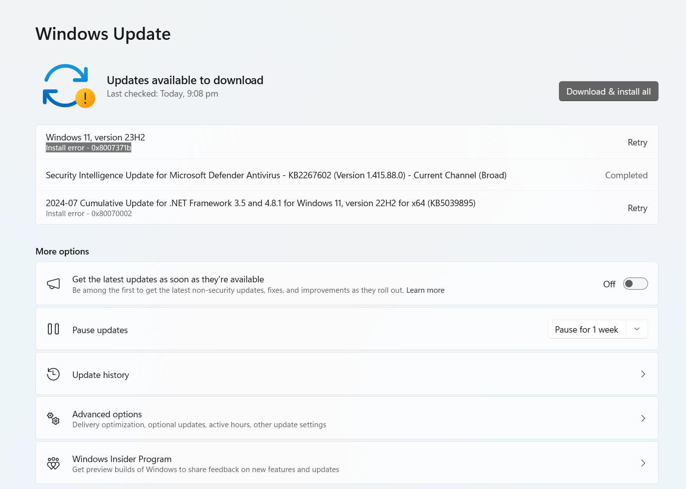This screenshot has width=686, height=489.
Task: Click the Completed status text
Action: click(x=626, y=175)
